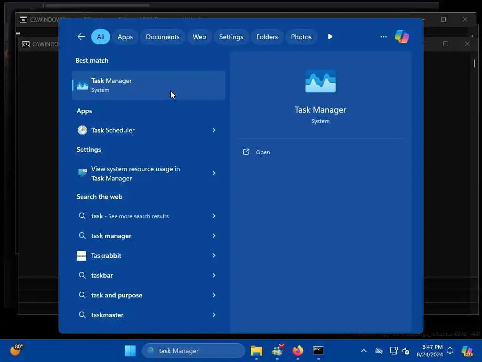Go back with the search panel arrow

[x=81, y=37]
